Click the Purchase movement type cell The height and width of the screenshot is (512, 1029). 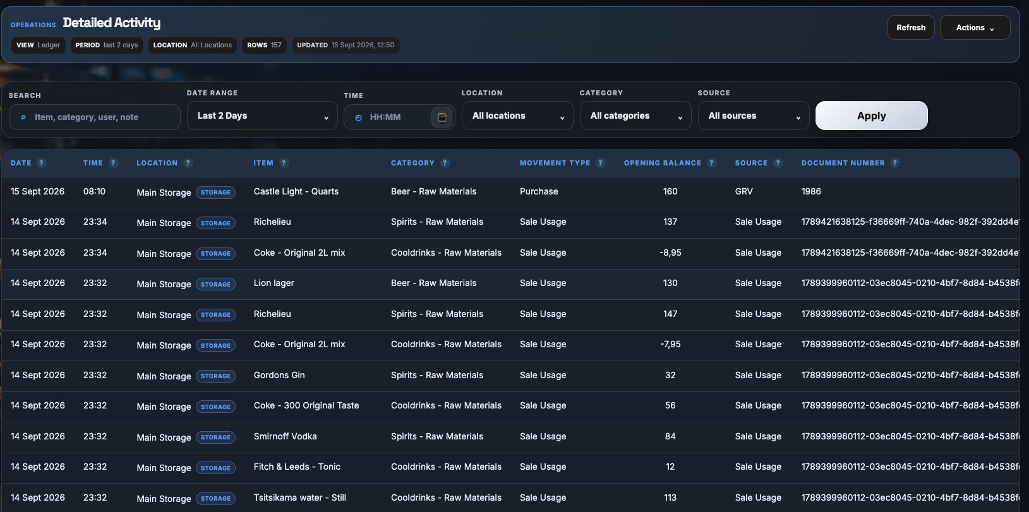point(539,191)
